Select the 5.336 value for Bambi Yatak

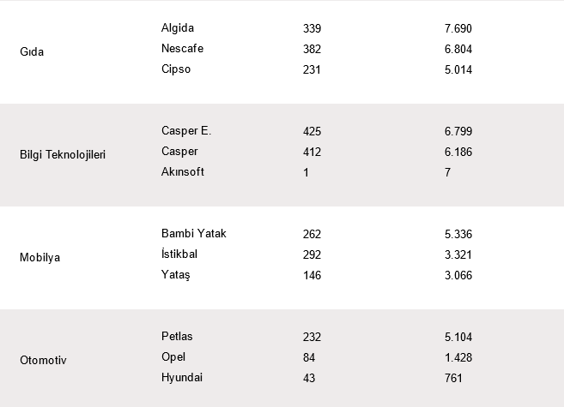(458, 234)
